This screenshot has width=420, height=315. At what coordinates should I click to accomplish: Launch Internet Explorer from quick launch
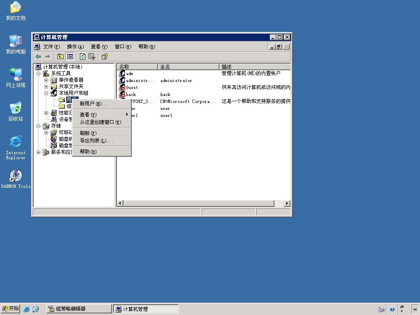[x=27, y=309]
